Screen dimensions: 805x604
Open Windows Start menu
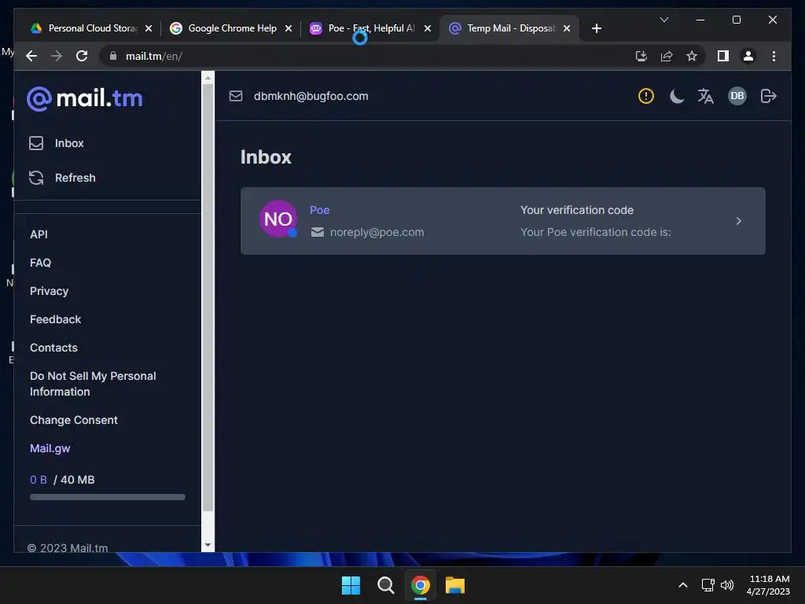tap(351, 585)
